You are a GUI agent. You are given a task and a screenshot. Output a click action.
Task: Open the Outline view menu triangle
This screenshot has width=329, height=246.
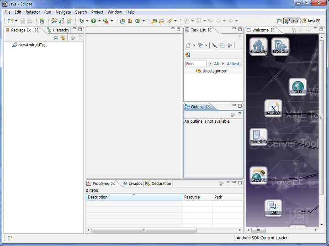point(240,113)
